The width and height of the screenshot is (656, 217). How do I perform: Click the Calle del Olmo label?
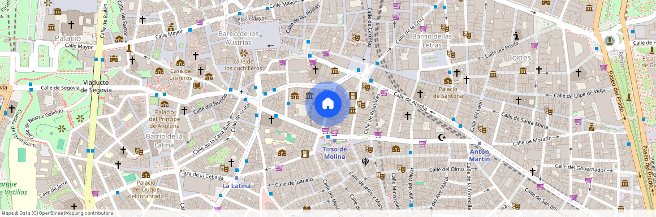click(446, 170)
